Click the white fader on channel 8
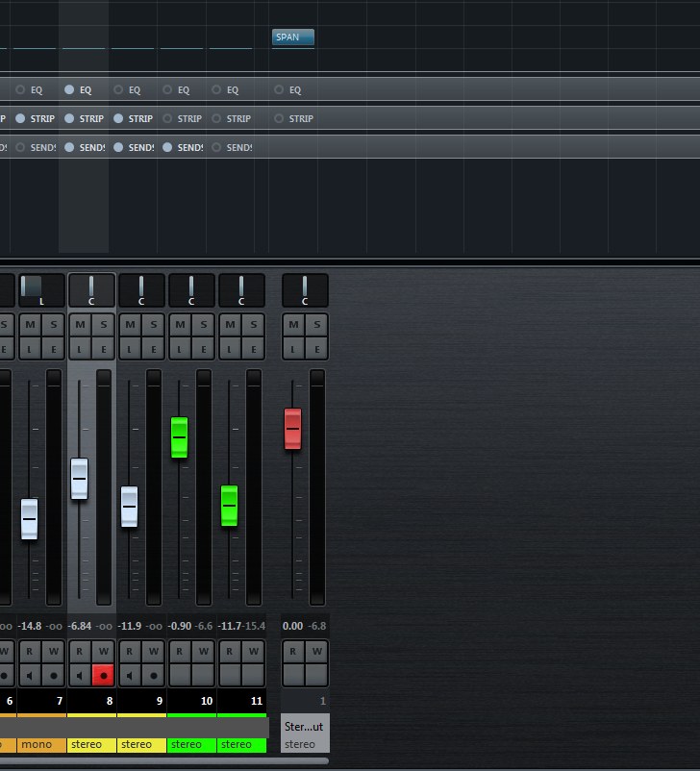This screenshot has width=700, height=771. pyautogui.click(x=79, y=479)
